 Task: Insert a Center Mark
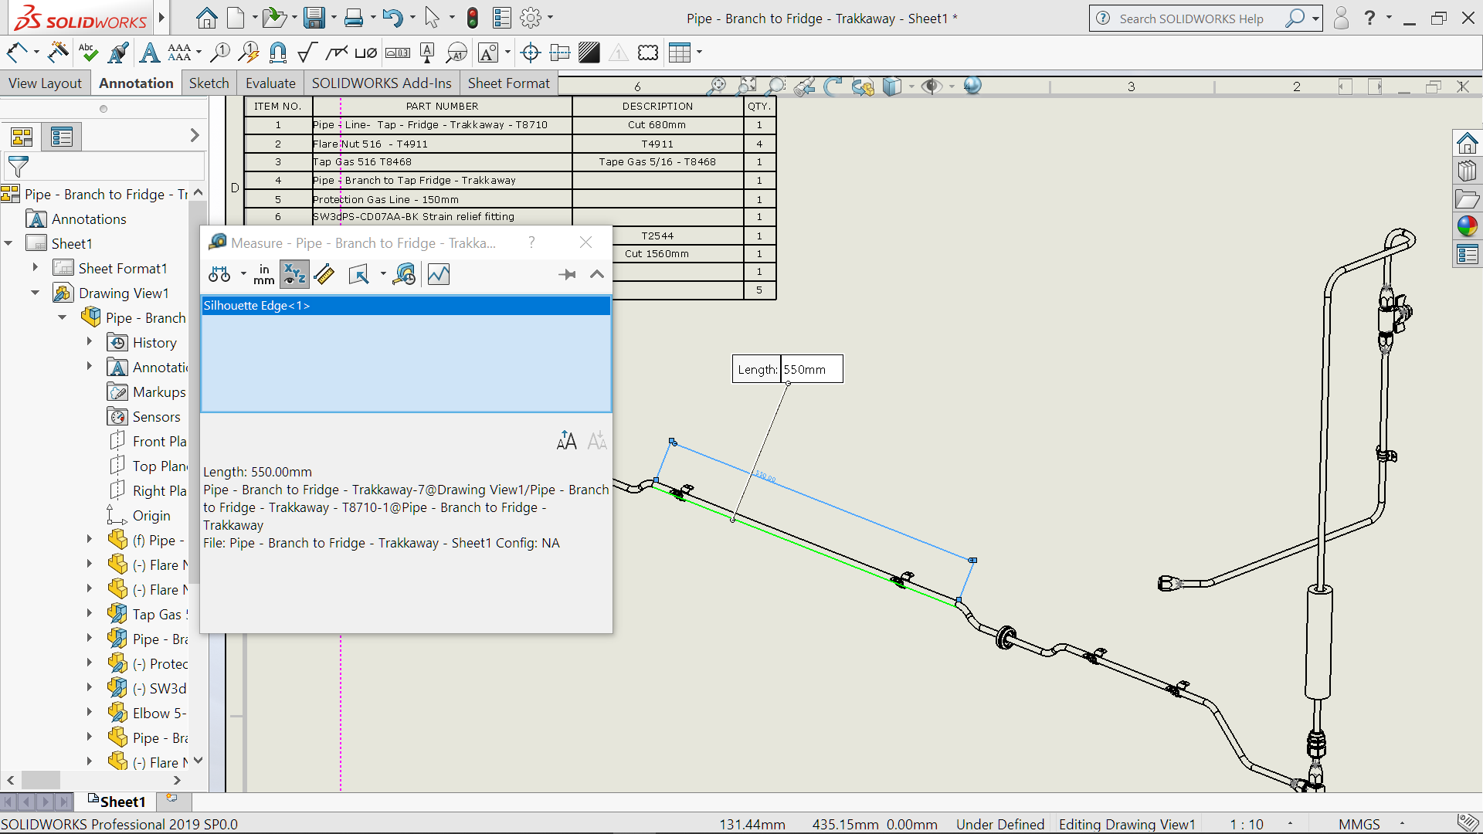pyautogui.click(x=531, y=53)
